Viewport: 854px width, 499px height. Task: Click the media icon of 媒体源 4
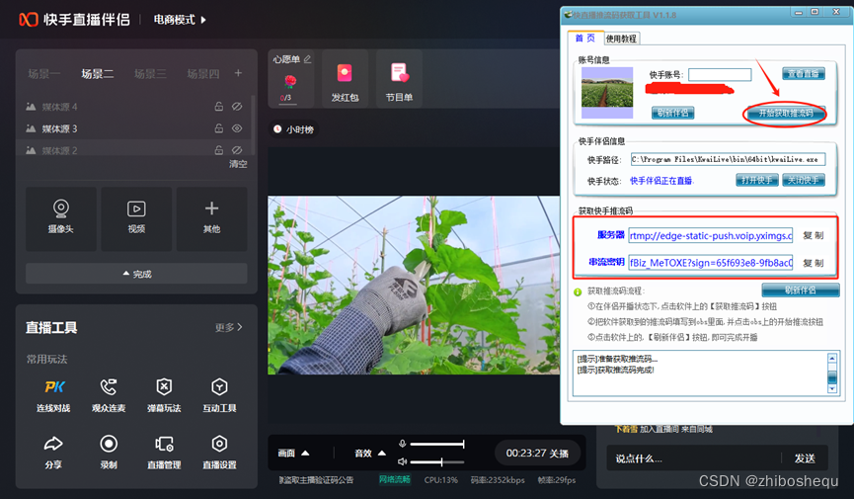[31, 107]
